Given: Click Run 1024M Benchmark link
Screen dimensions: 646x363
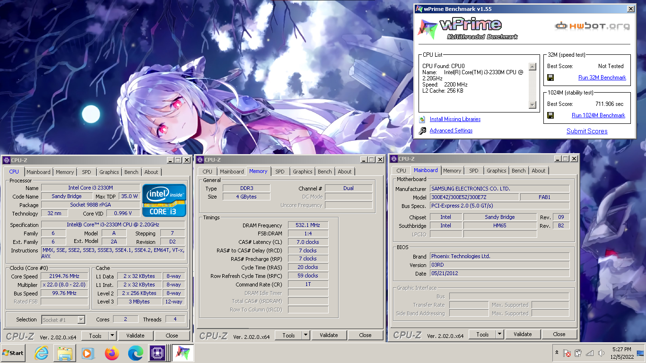Looking at the screenshot, I should point(598,115).
